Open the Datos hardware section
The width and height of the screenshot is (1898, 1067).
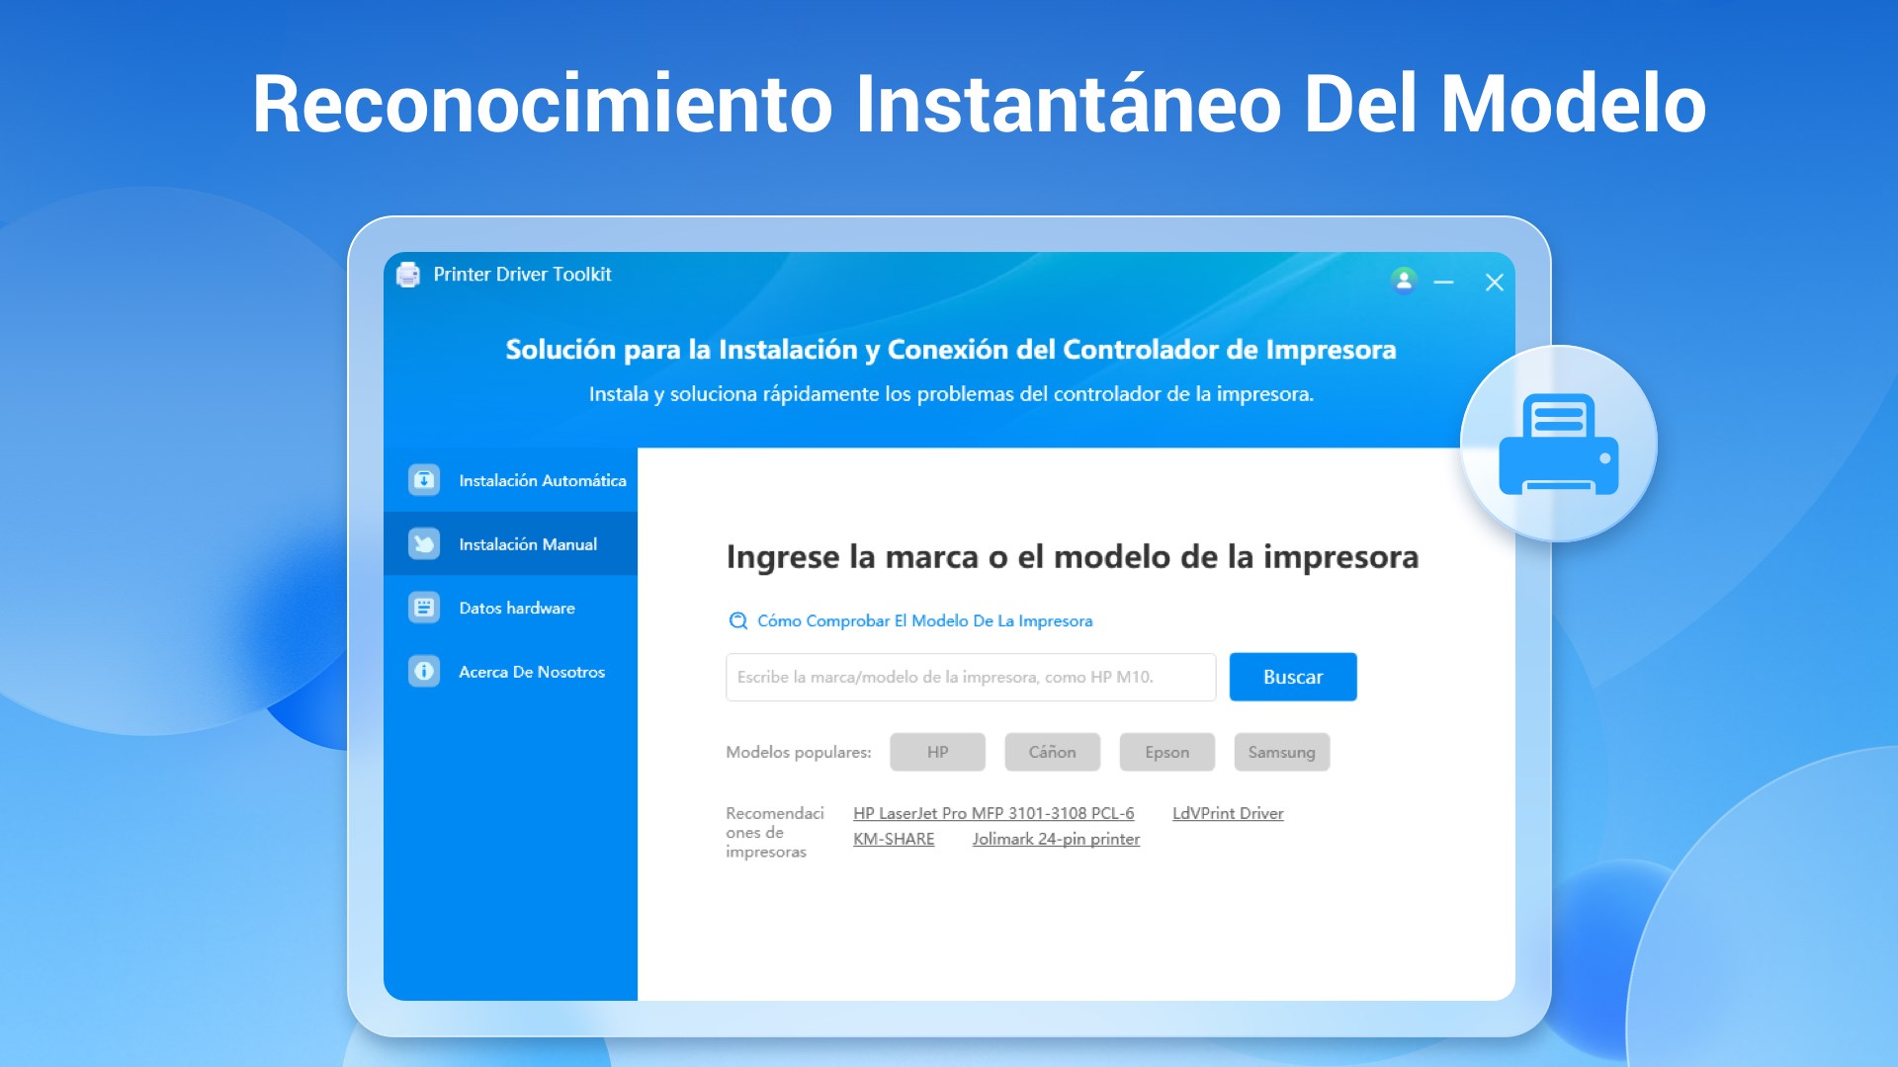click(x=511, y=608)
